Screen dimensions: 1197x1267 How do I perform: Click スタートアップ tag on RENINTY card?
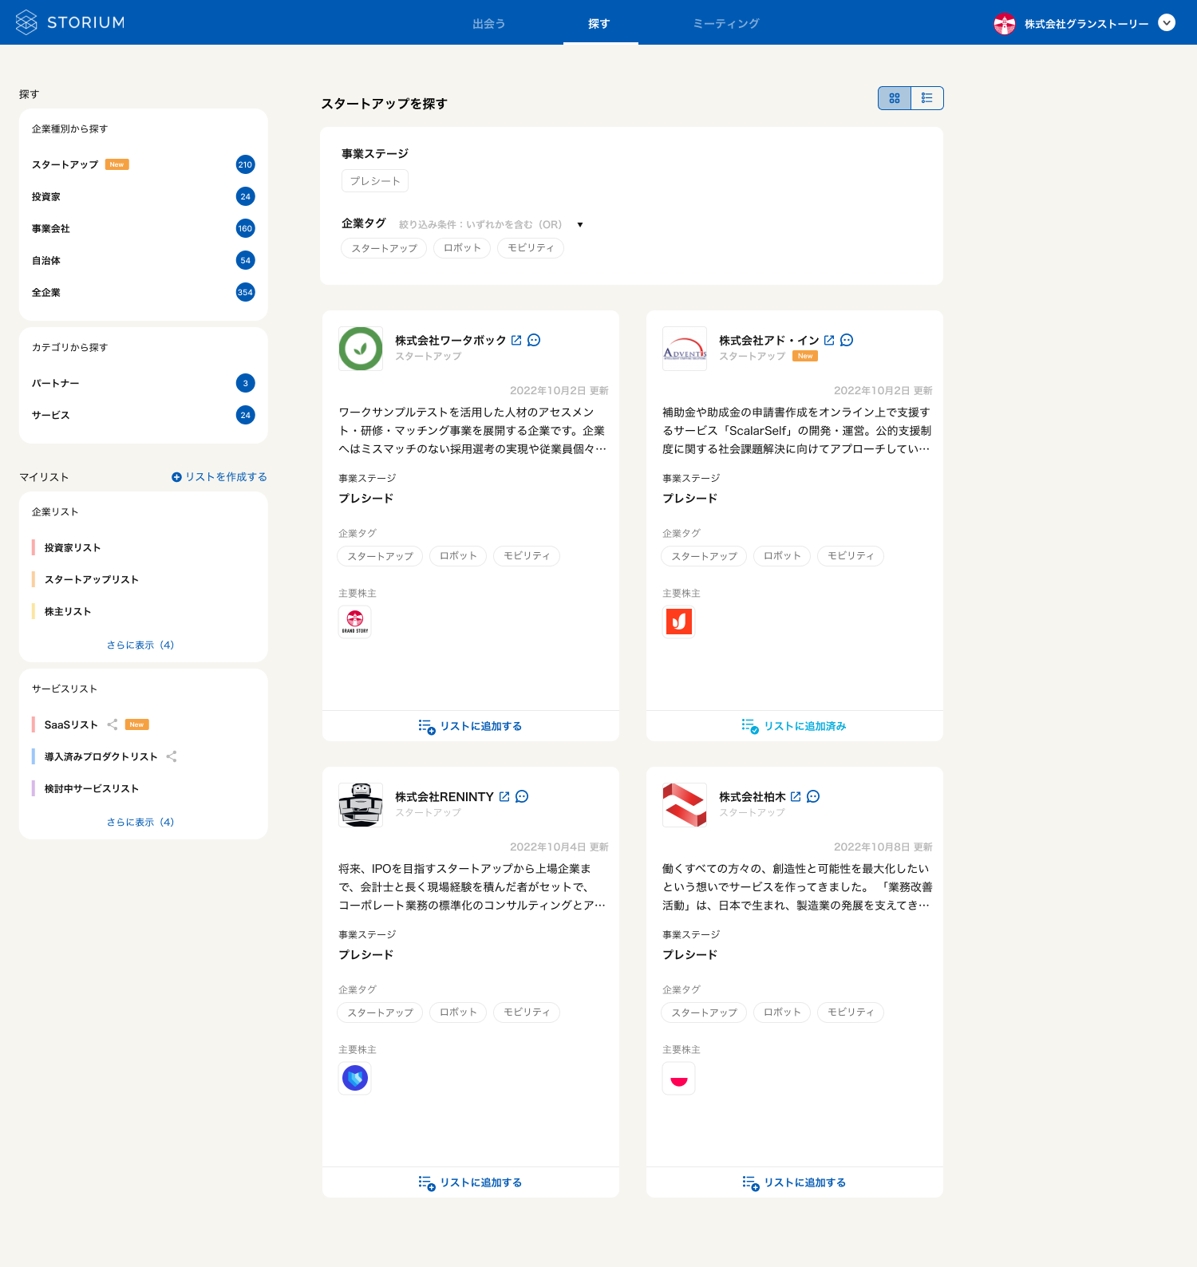[381, 1012]
